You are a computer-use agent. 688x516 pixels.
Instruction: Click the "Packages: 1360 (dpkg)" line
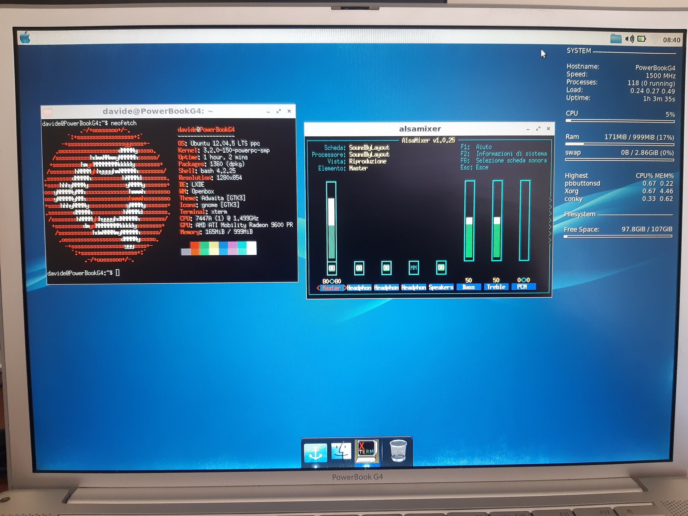212,164
